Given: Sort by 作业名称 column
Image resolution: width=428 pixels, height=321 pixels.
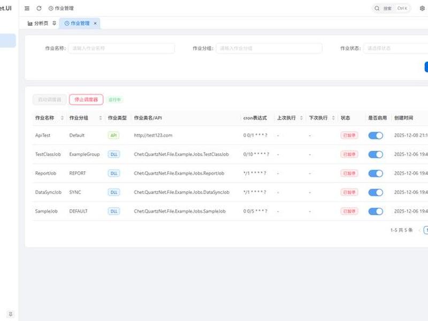Looking at the screenshot, I should pyautogui.click(x=62, y=118).
